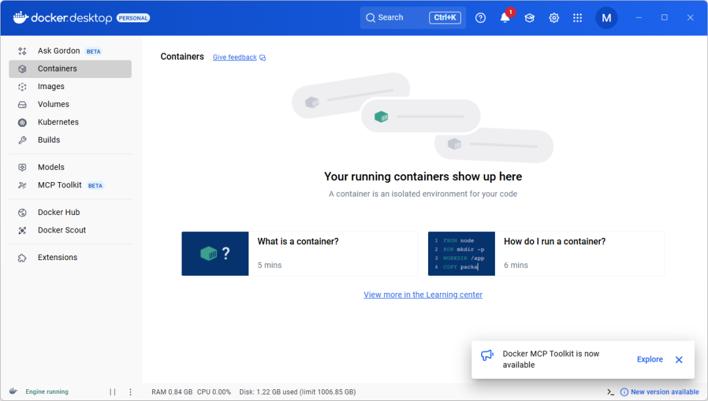Pause the Docker engine
Screen dimensions: 708x401
point(113,392)
